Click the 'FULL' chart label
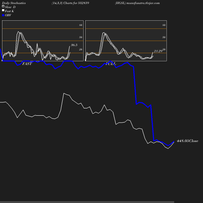The height and width of the screenshot is (203, 203). [111, 64]
